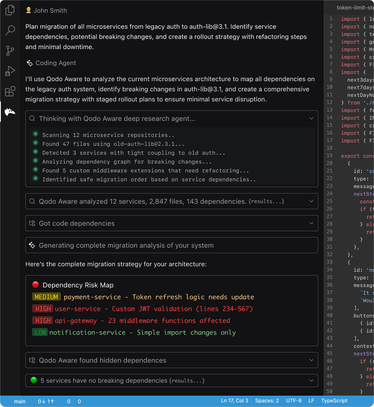Click 'user-service - Custom JWT validation' line
Viewport: 374px width, 407px height.
[x=154, y=309]
